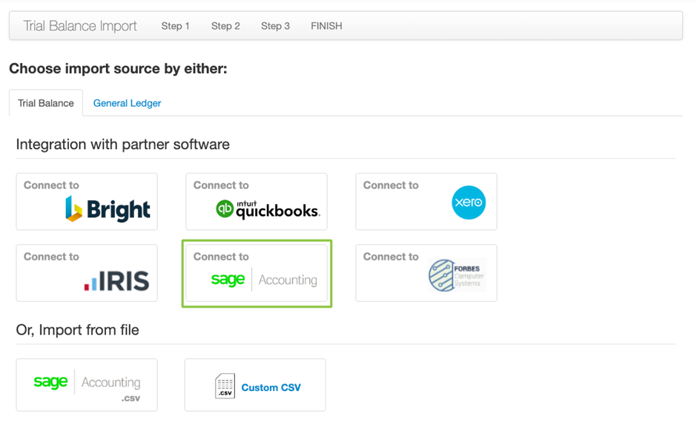Select the Trial Balance tab
Viewport: 697px width, 428px height.
point(46,103)
